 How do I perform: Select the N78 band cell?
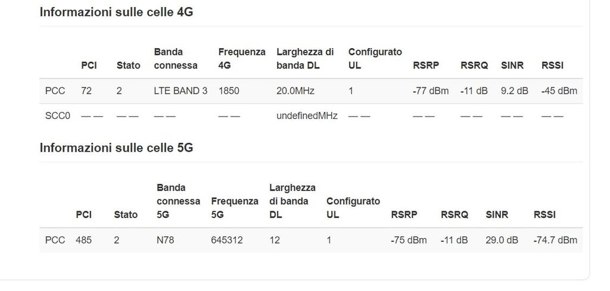coord(165,240)
